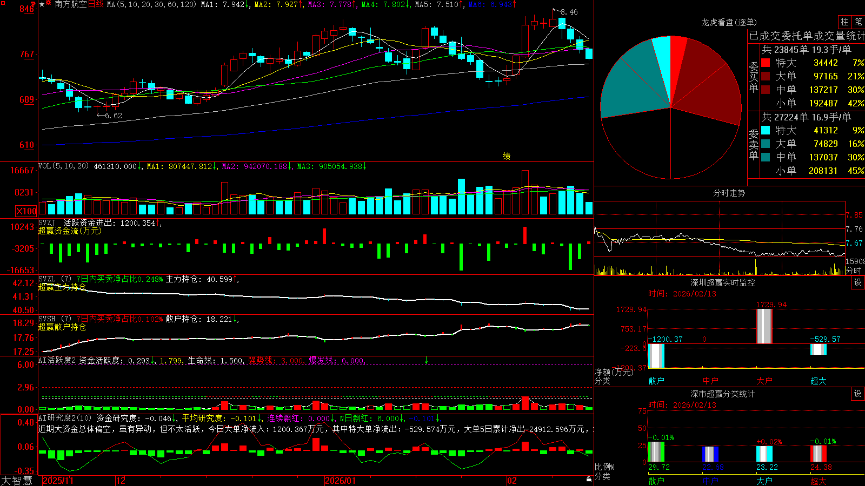
Task: Click the 南方航空 stock name
Action: [71, 4]
